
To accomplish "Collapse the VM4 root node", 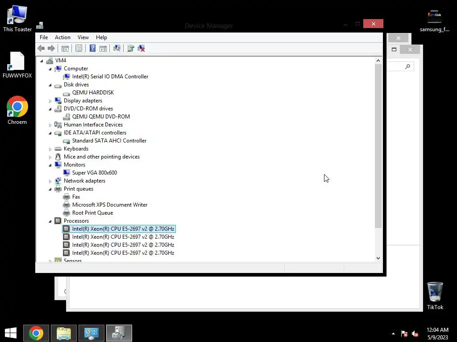I will [42, 61].
